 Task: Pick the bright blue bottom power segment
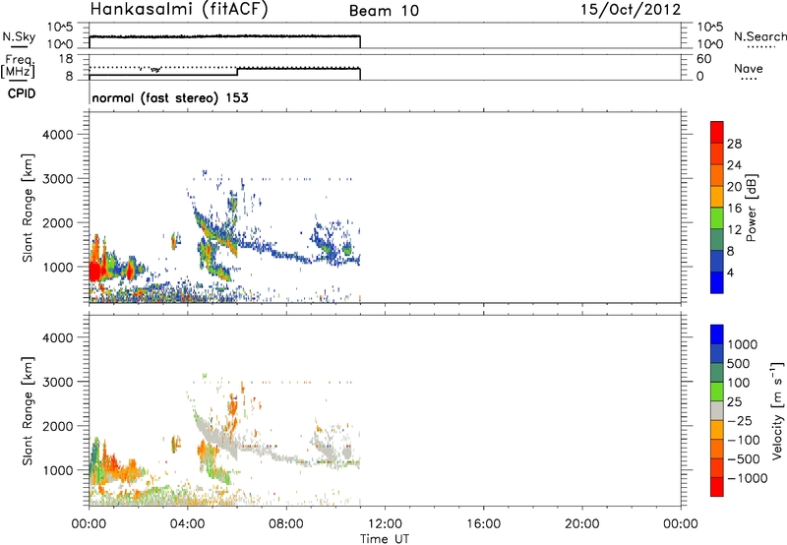click(x=717, y=282)
